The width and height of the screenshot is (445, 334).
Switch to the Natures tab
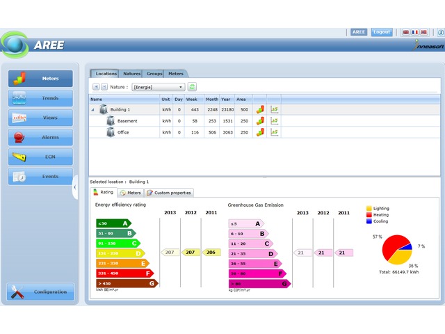tap(131, 73)
